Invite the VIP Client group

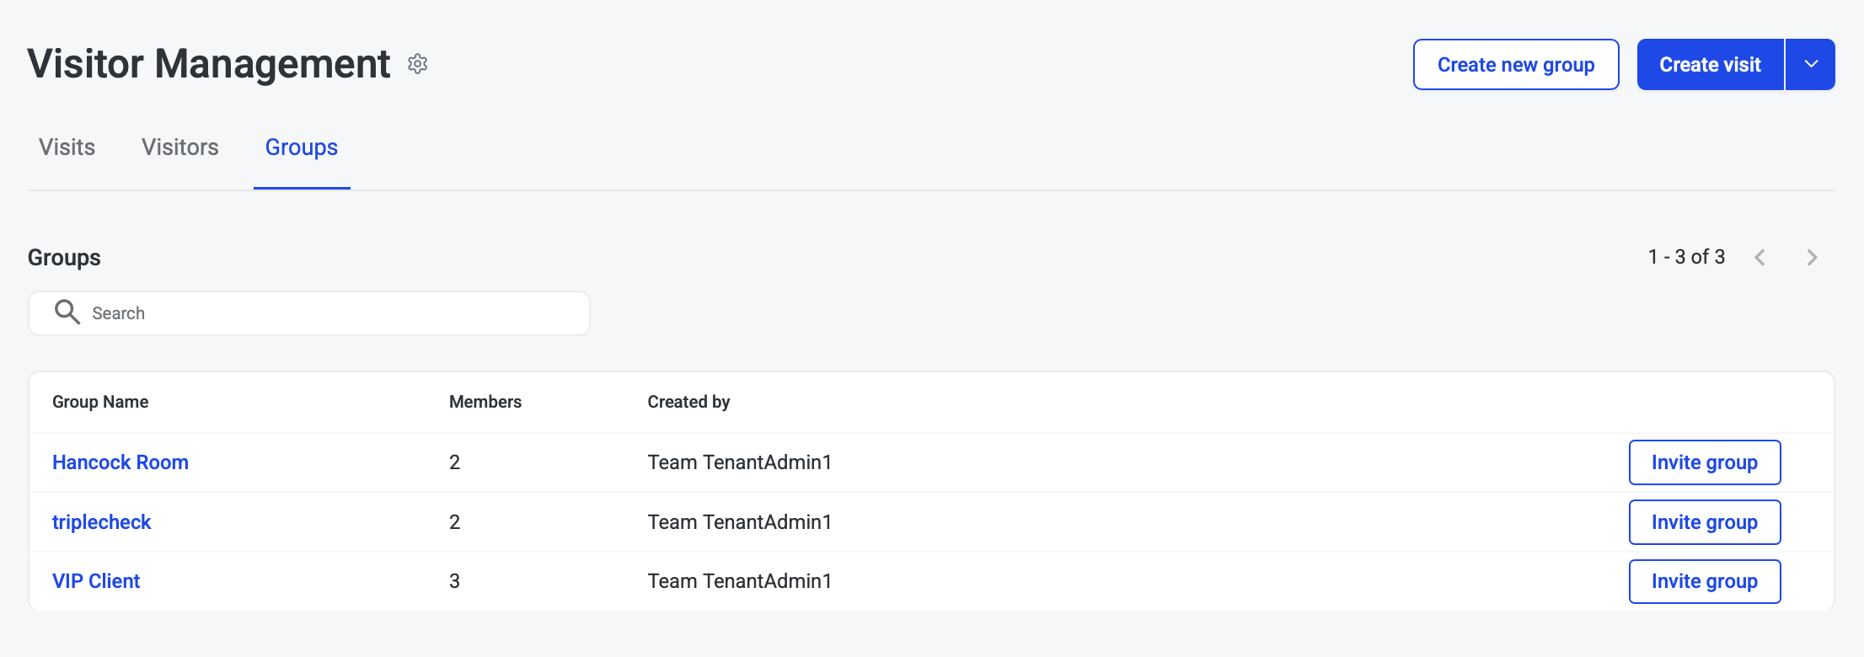[x=1704, y=581]
